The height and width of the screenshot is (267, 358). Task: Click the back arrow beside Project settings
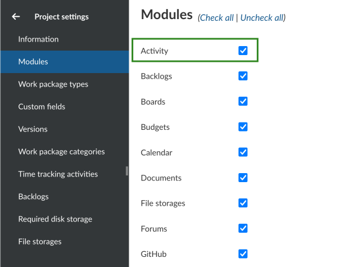[x=16, y=17]
